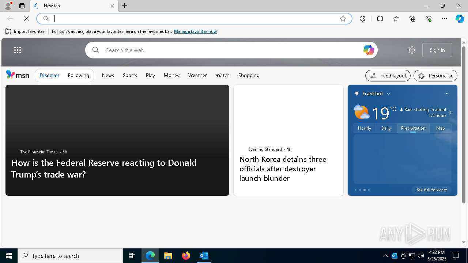Add this page to favorites star
468x263 pixels.
(343, 19)
